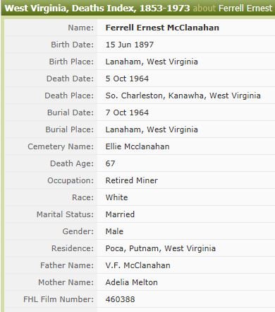Click cemetery name Ellie Mcclanahan
Viewport: 275px width, 312px height.
tap(137, 146)
